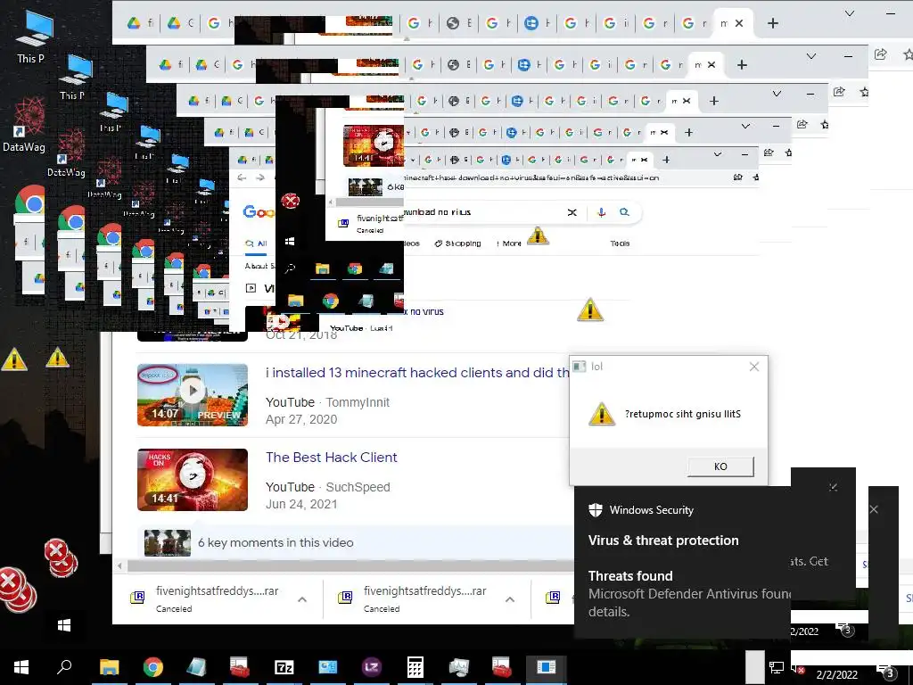Click the KO button in lol dialog

pyautogui.click(x=720, y=466)
